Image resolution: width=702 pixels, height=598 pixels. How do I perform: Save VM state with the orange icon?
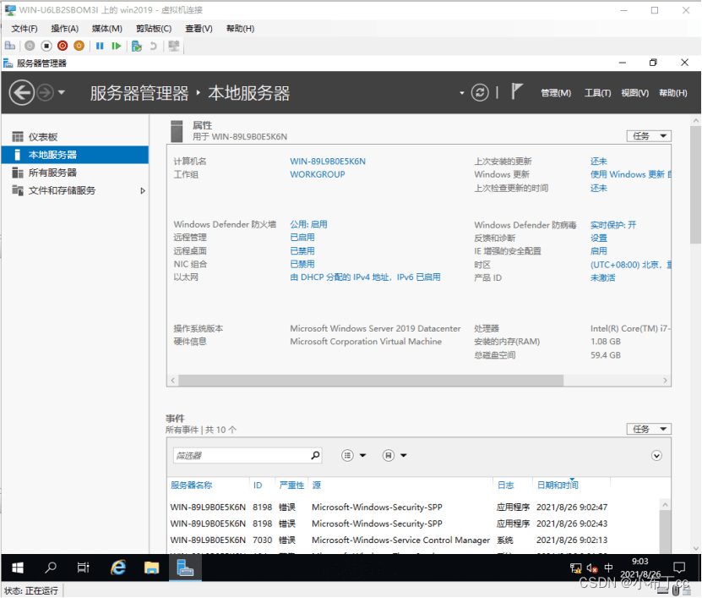[79, 46]
